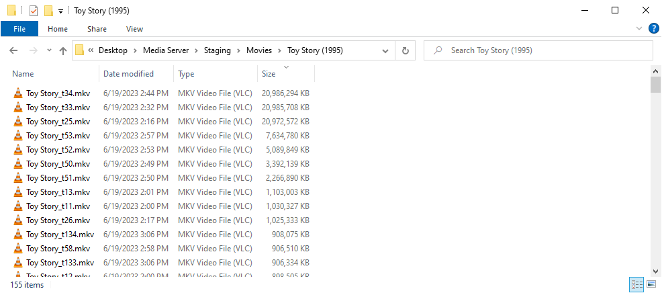Click the Back navigation arrow

click(x=13, y=50)
